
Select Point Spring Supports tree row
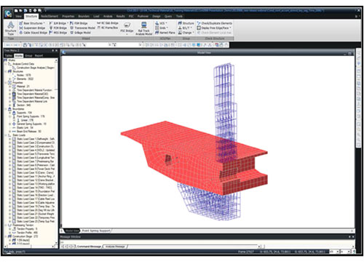(x=31, y=116)
